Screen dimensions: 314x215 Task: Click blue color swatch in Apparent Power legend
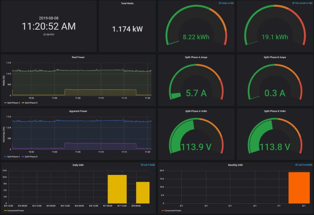click(x=5, y=157)
